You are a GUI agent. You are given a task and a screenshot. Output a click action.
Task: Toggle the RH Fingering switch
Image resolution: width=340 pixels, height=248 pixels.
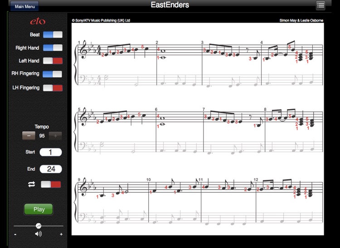pos(52,74)
